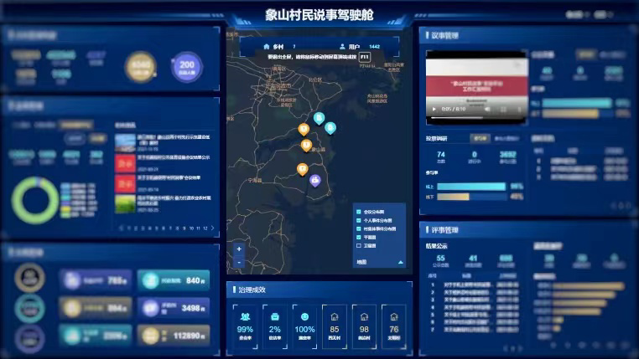Toggle the 会议分布图 checkbox
This screenshot has height=359, width=639.
coord(359,213)
